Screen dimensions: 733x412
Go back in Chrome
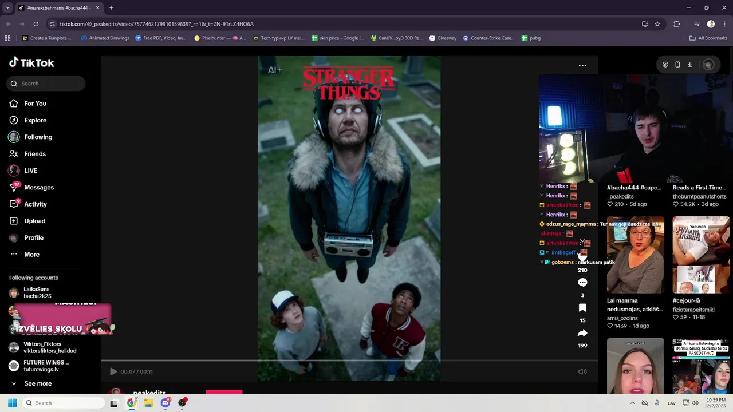coord(8,24)
